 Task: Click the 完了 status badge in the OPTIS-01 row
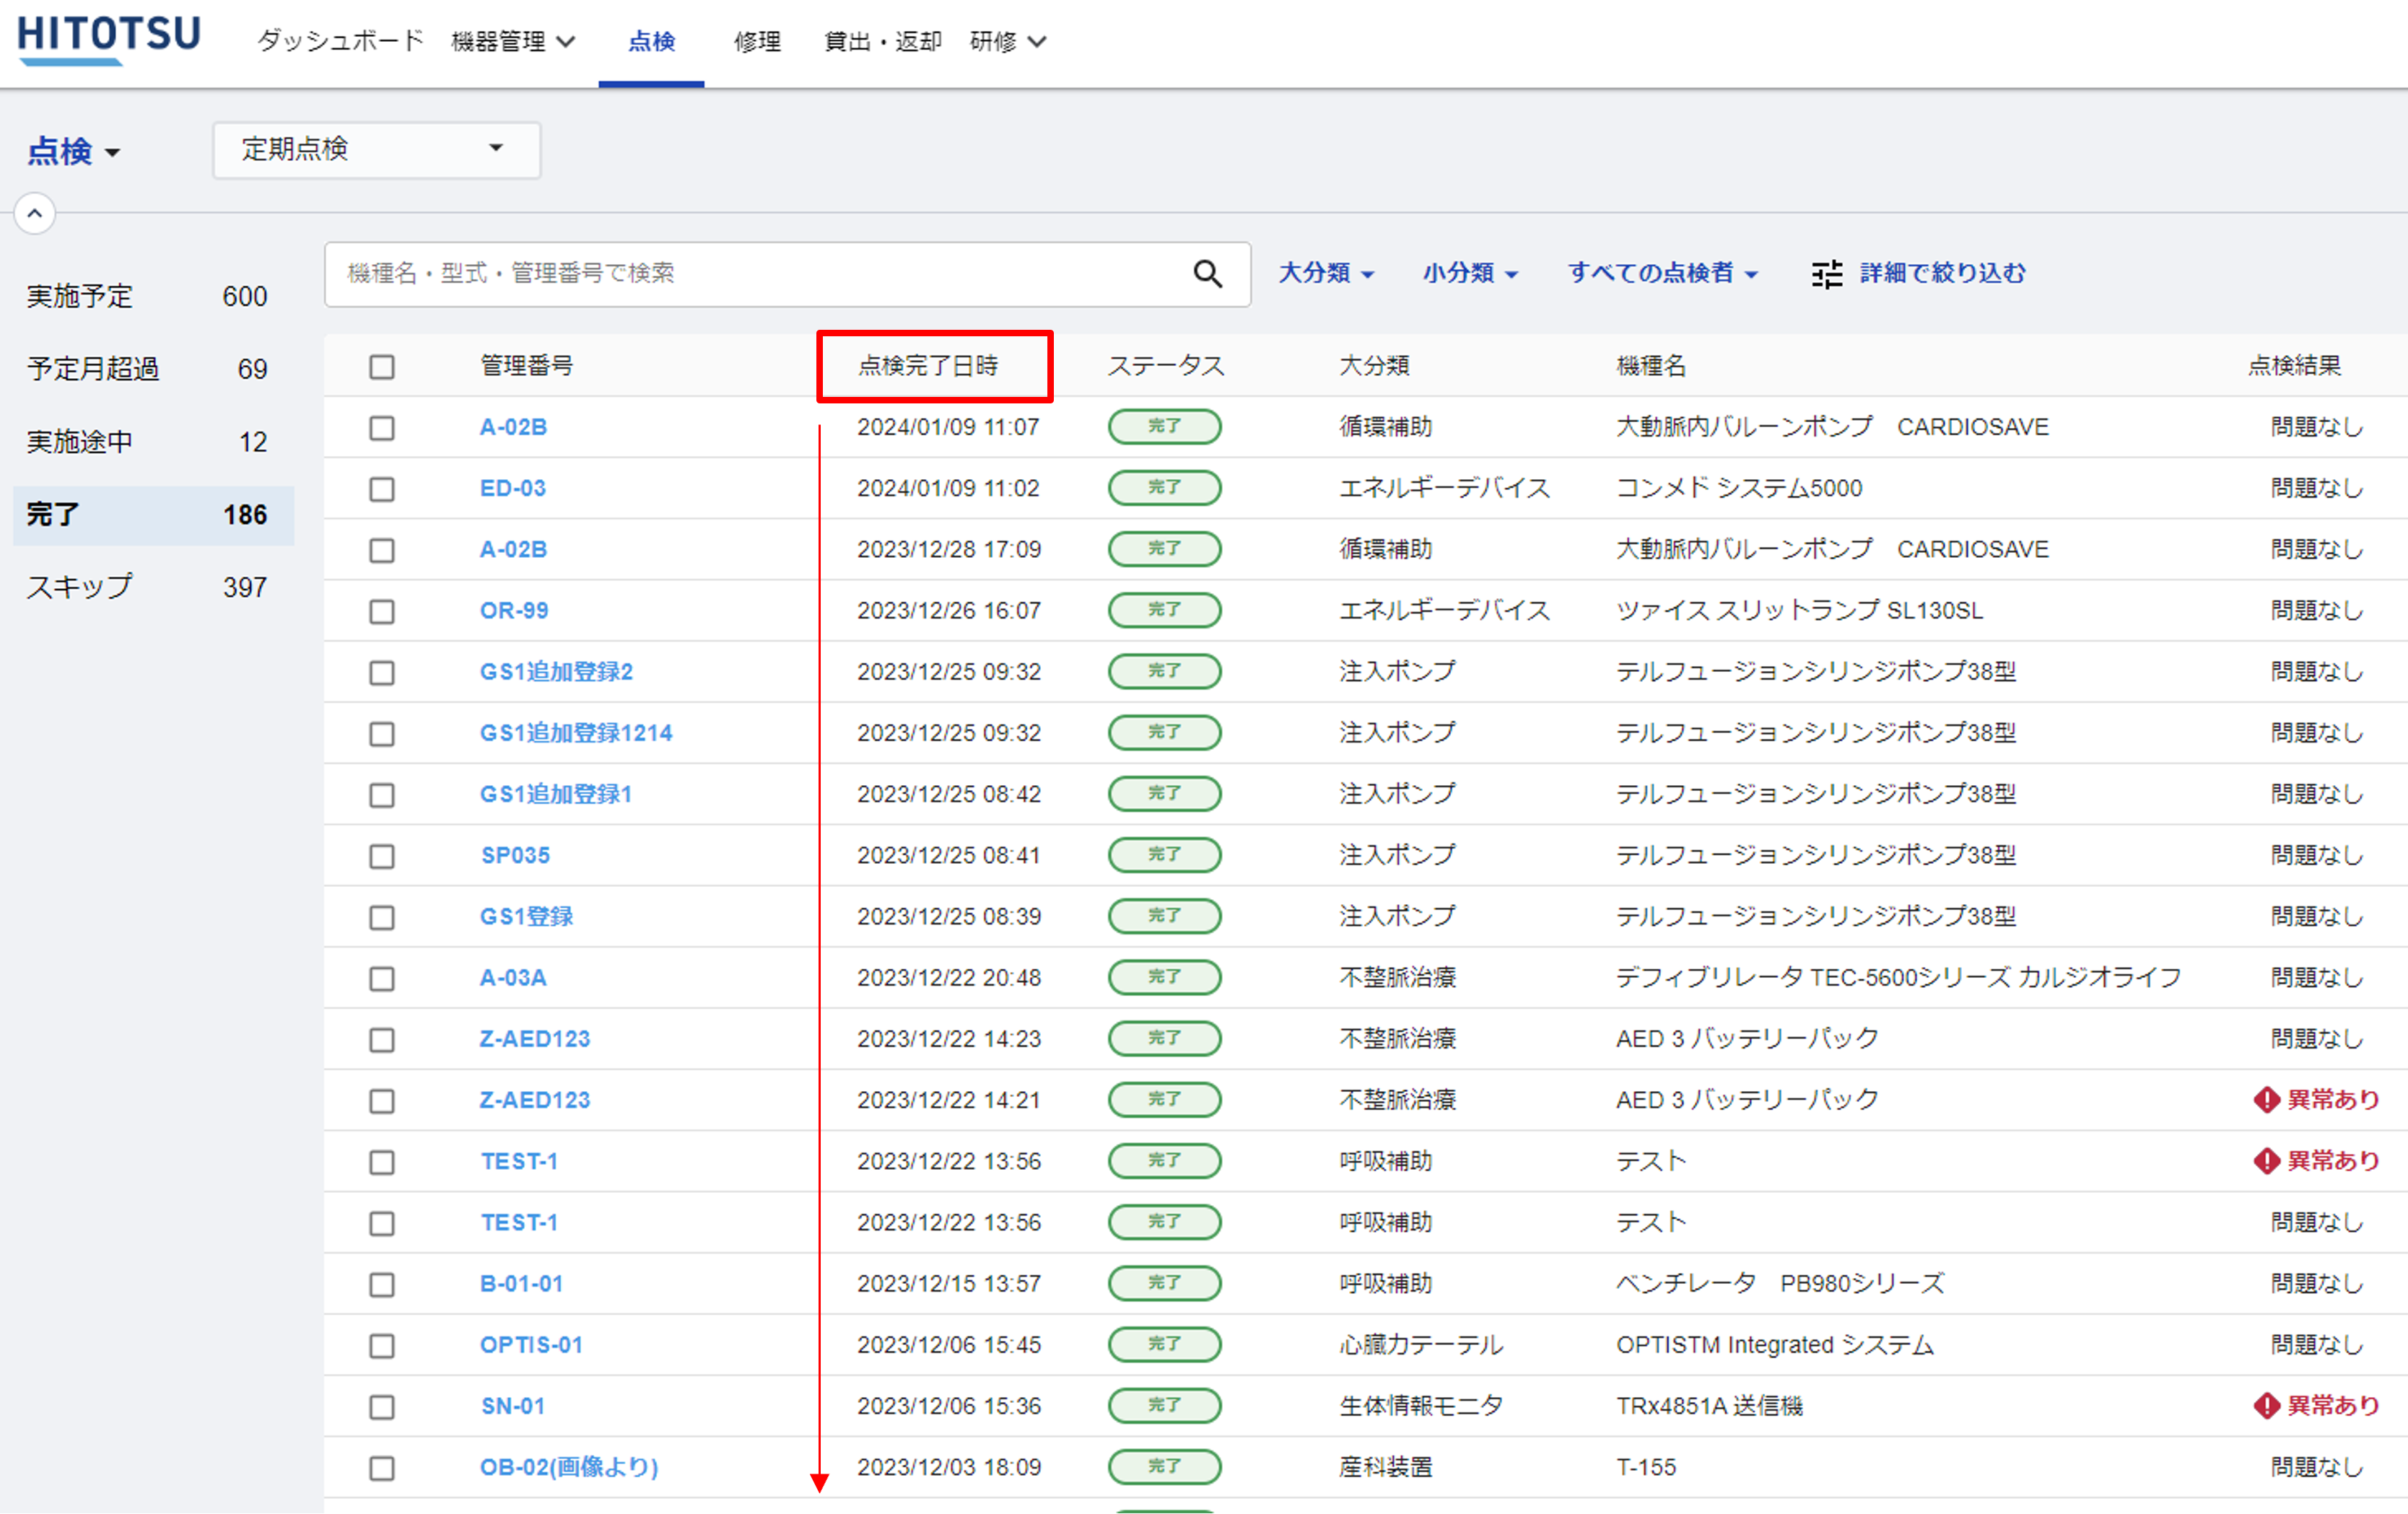point(1164,1344)
